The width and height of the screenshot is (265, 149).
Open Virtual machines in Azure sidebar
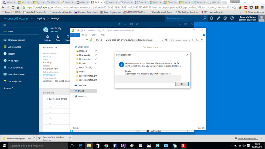(x=14, y=74)
